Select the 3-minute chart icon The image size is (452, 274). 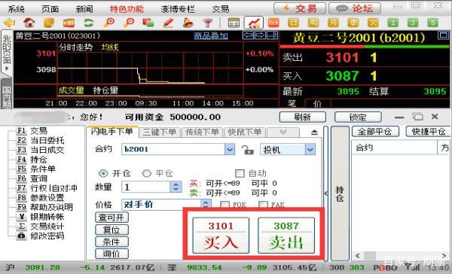[x=413, y=23]
